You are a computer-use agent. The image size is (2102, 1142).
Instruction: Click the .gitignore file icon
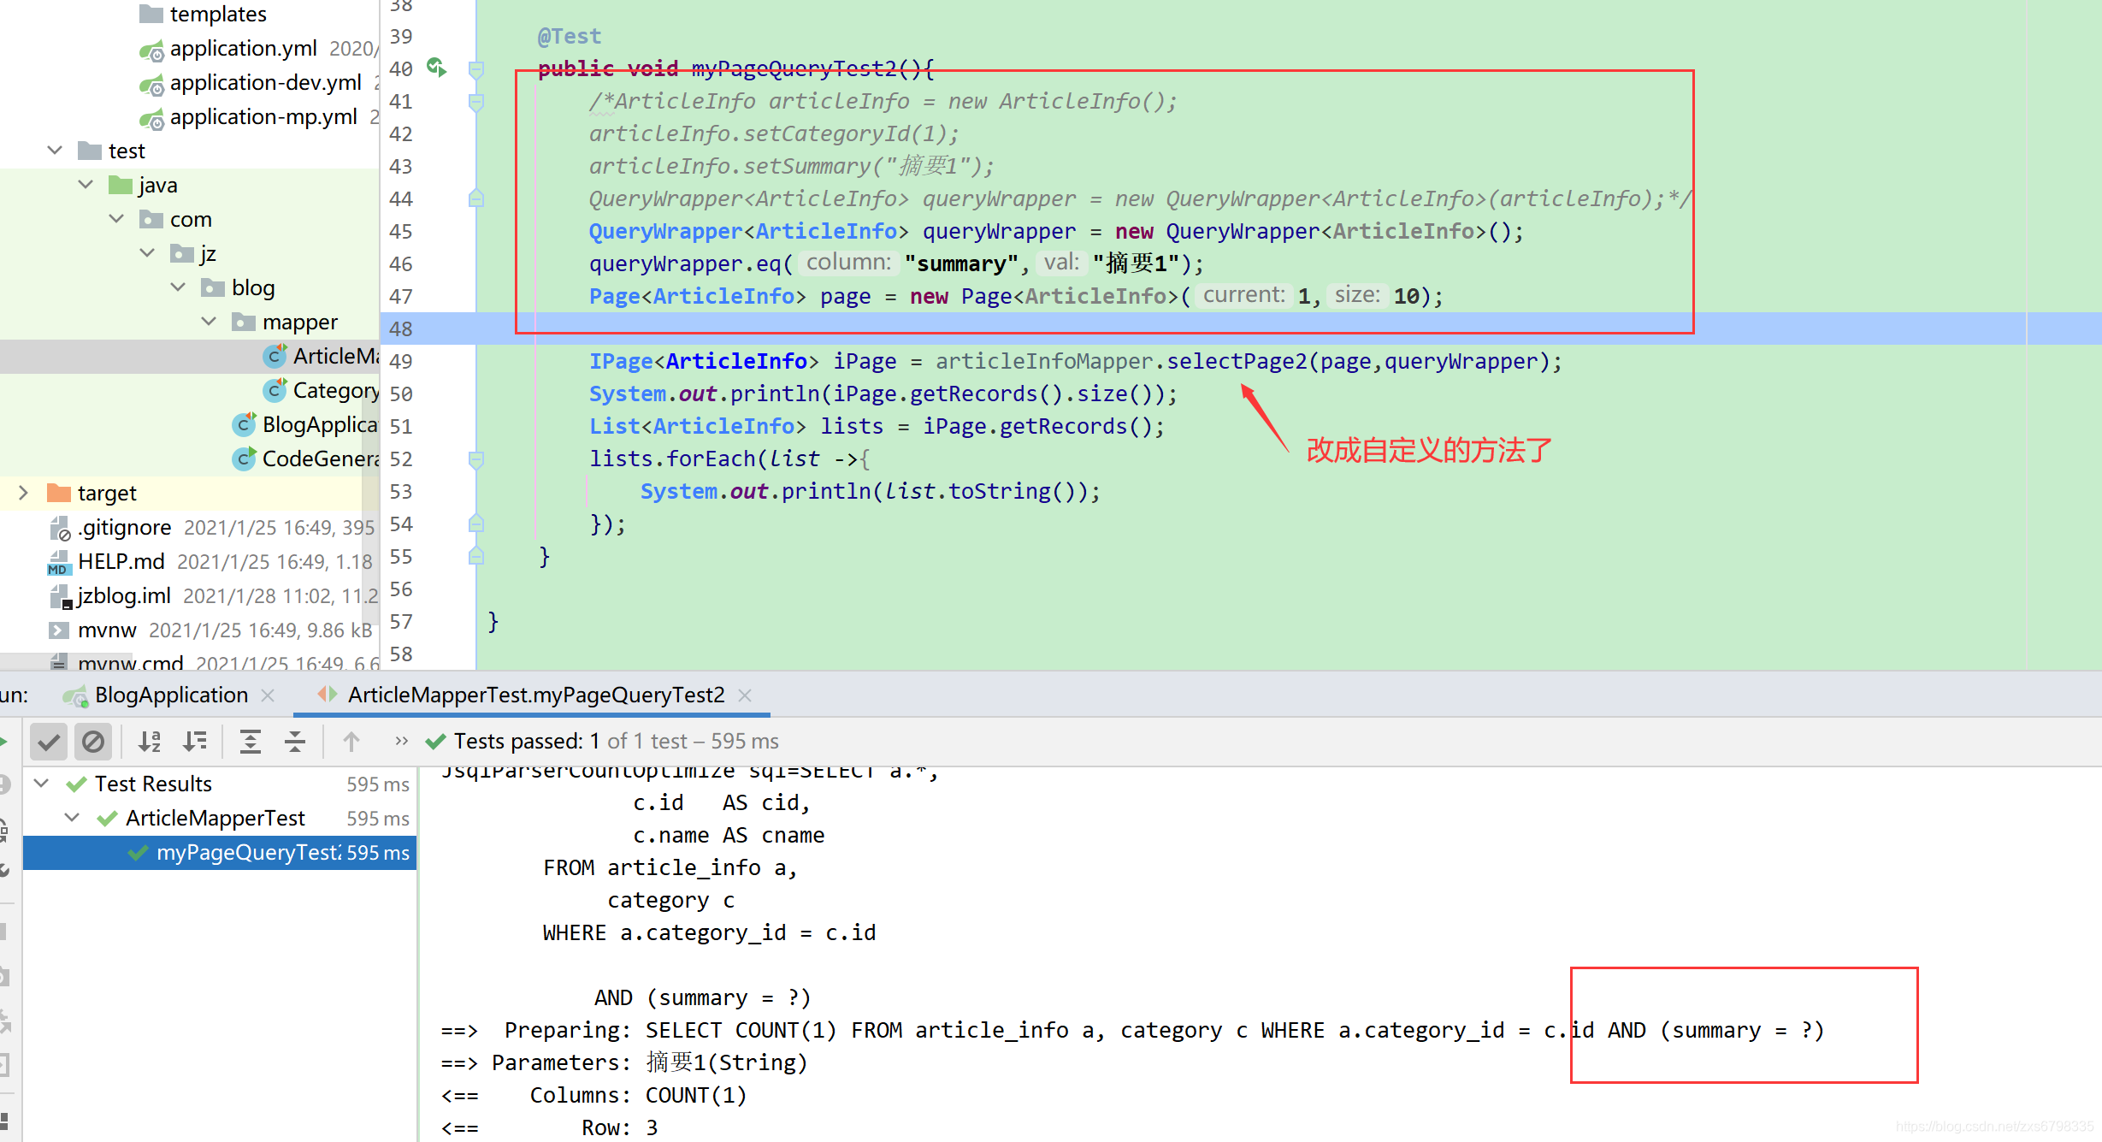pos(59,529)
